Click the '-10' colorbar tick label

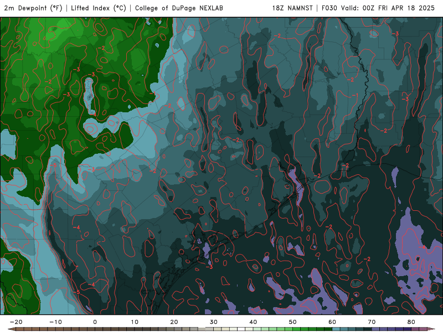(x=55, y=322)
